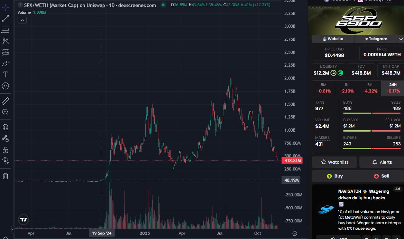Open chart settings gear on time axis

click(x=295, y=233)
